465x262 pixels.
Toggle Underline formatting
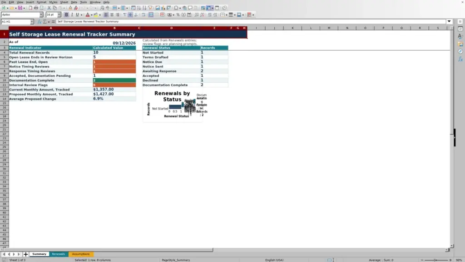(77, 15)
